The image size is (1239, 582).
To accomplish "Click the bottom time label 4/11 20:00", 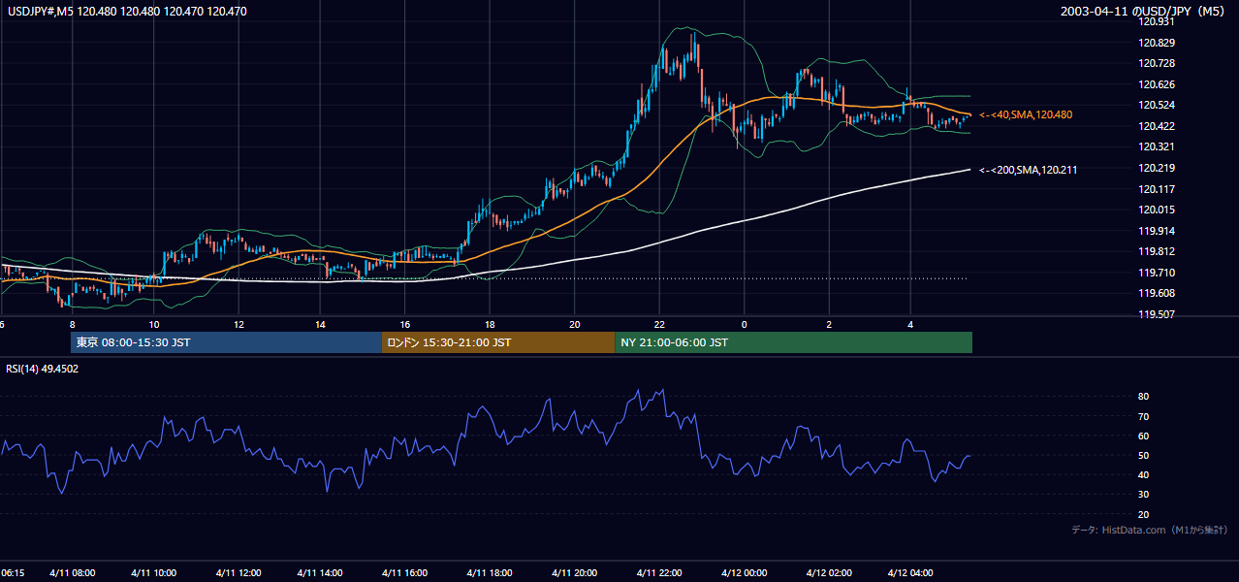I will click(574, 573).
